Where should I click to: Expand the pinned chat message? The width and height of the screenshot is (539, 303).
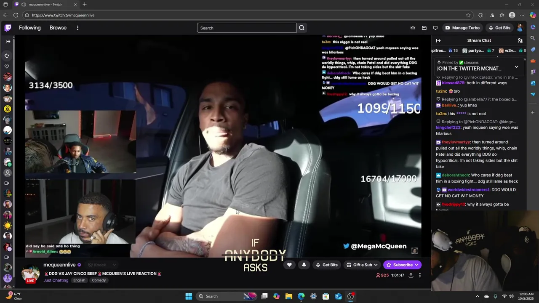point(517,67)
